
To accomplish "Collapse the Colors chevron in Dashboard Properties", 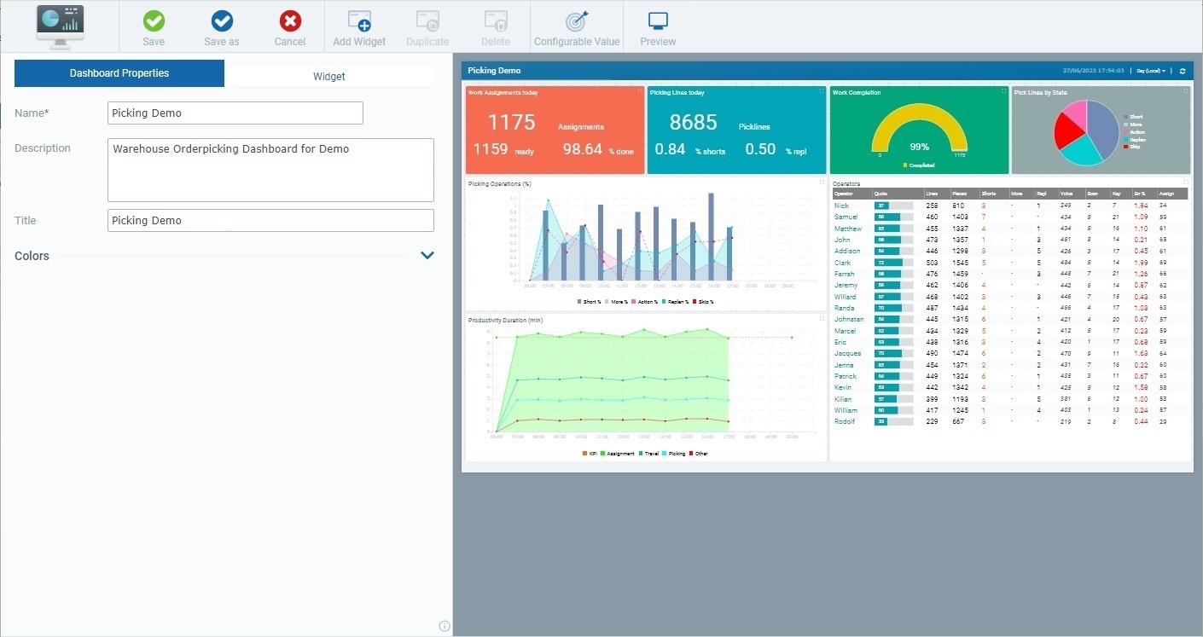I will pos(427,255).
